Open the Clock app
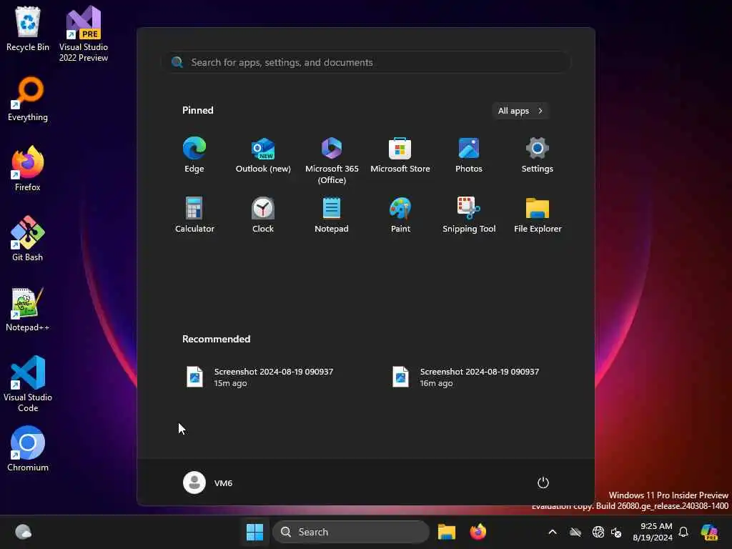This screenshot has height=549, width=732. [263, 214]
